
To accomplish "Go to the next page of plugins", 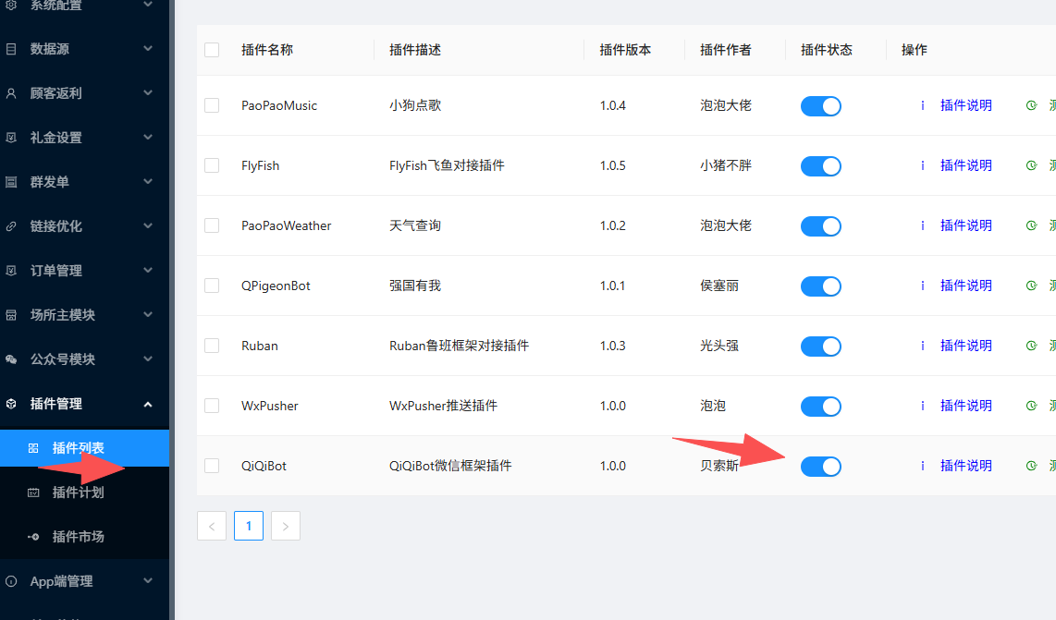I will click(x=286, y=526).
